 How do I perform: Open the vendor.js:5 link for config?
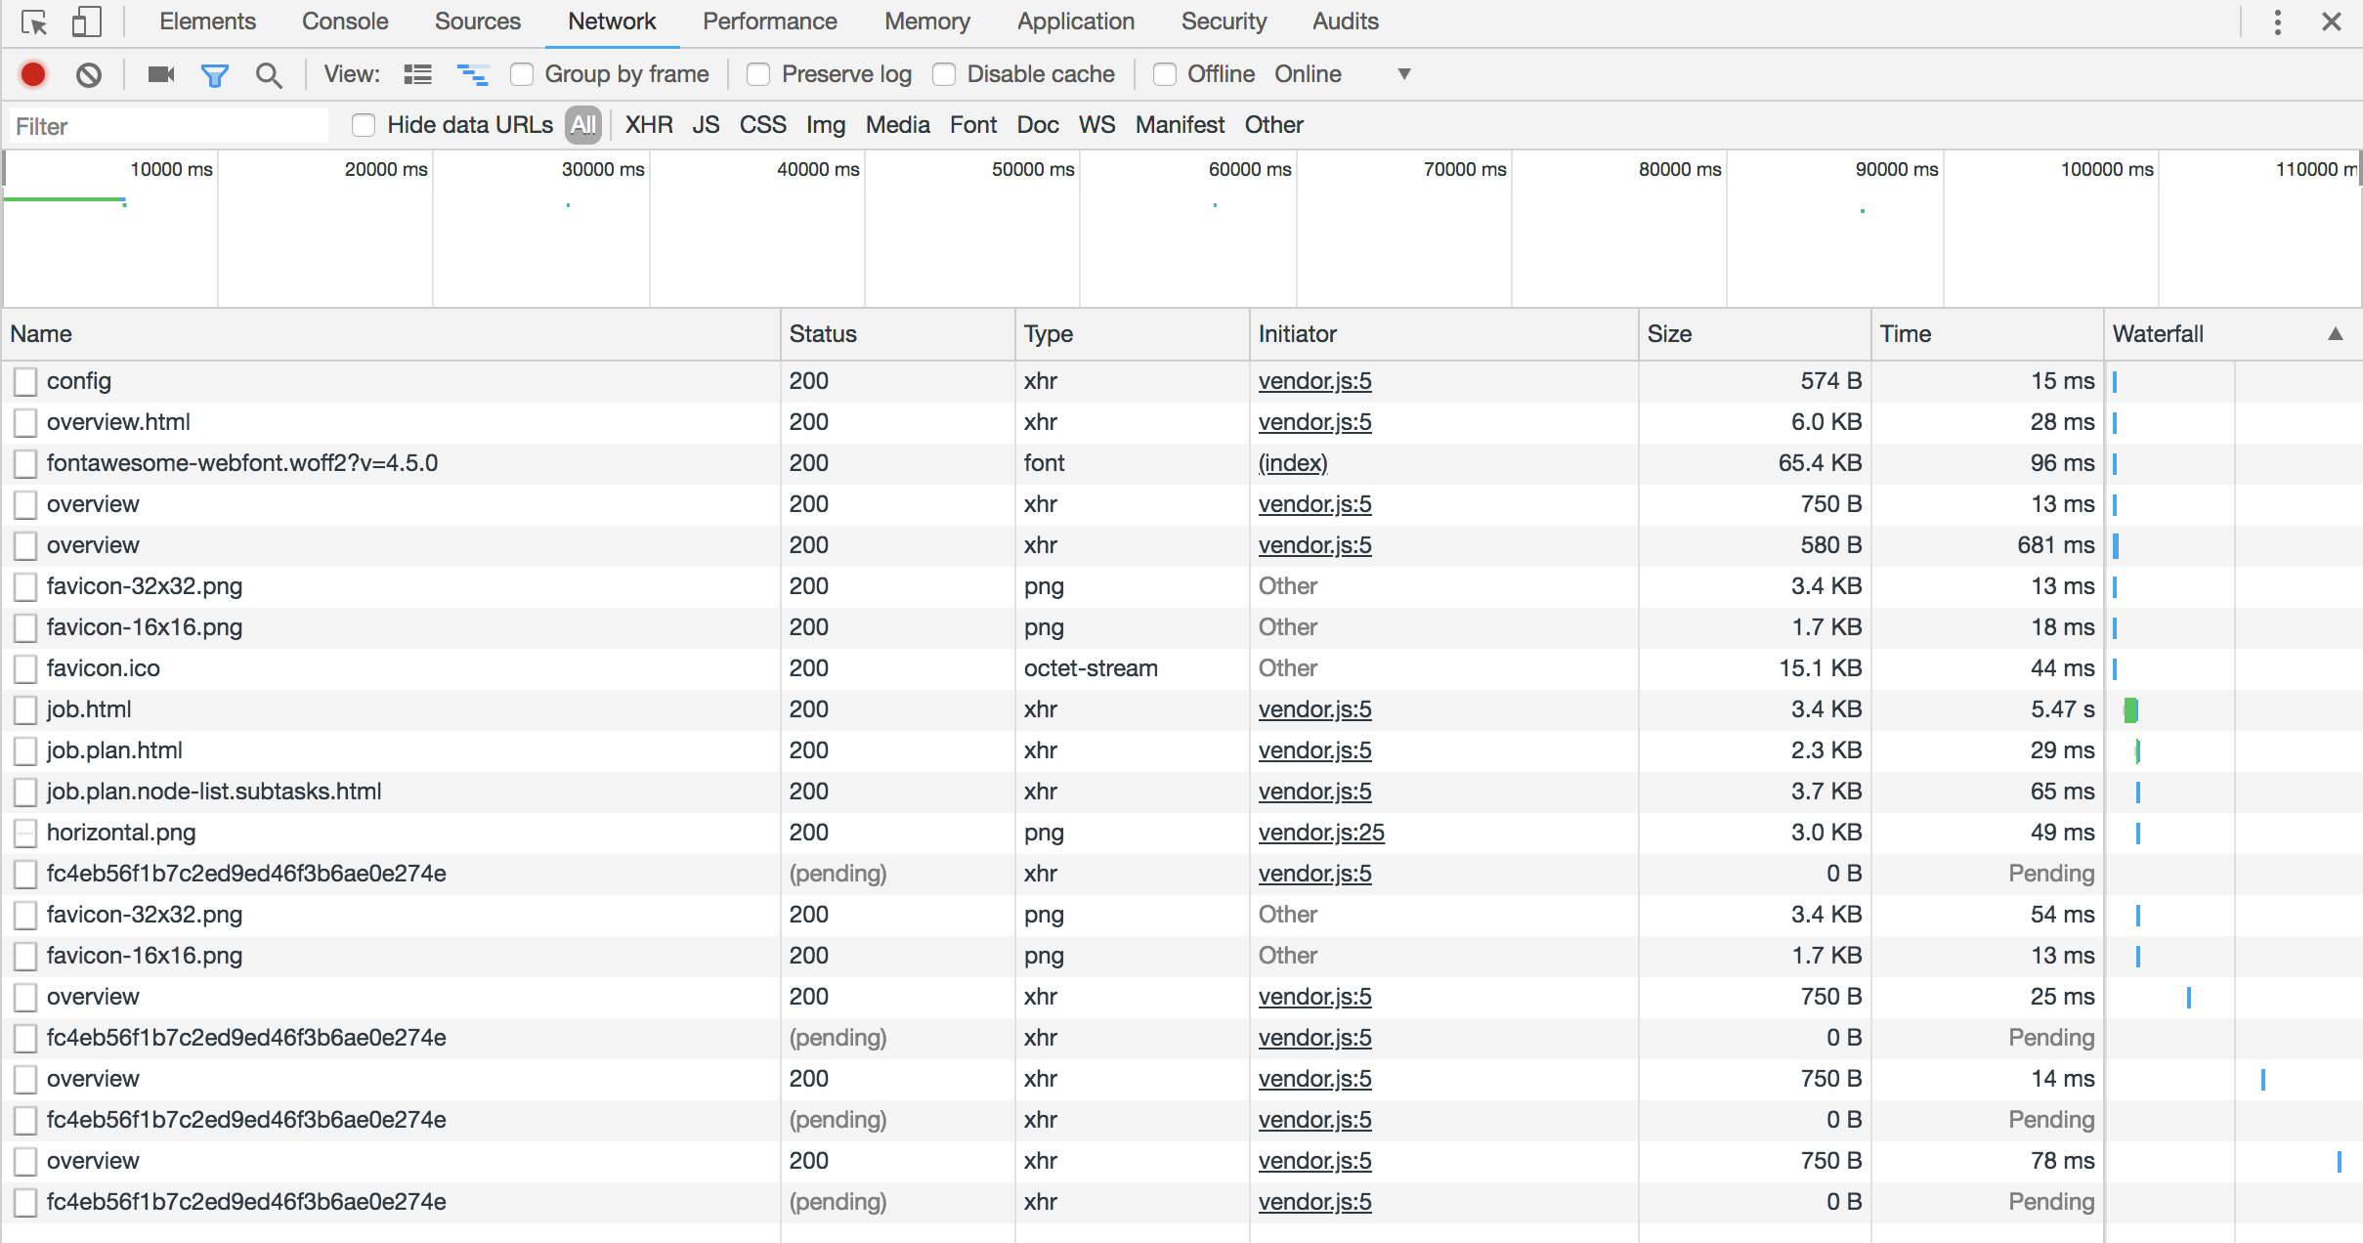(1314, 381)
